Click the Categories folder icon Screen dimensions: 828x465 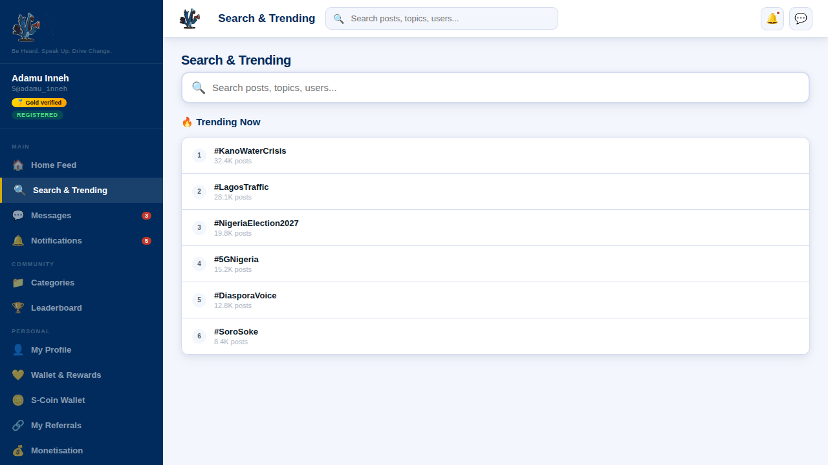pyautogui.click(x=18, y=283)
